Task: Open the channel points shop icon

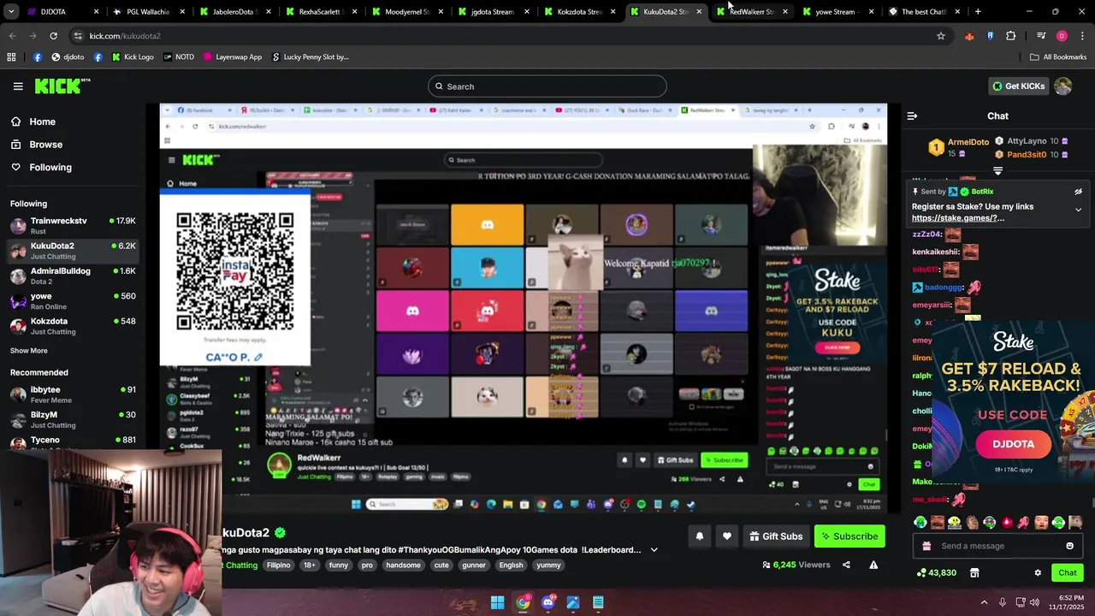Action: (974, 572)
